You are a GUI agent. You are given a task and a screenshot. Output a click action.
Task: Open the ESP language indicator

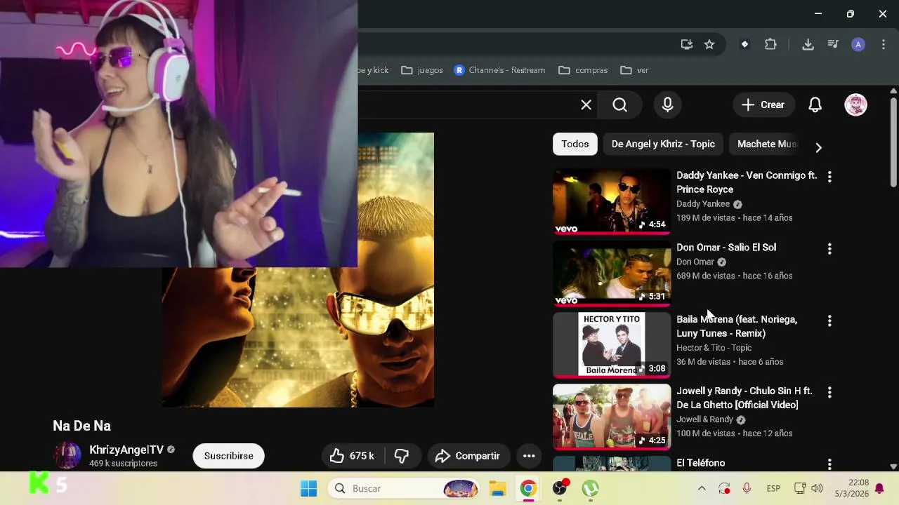tap(773, 488)
